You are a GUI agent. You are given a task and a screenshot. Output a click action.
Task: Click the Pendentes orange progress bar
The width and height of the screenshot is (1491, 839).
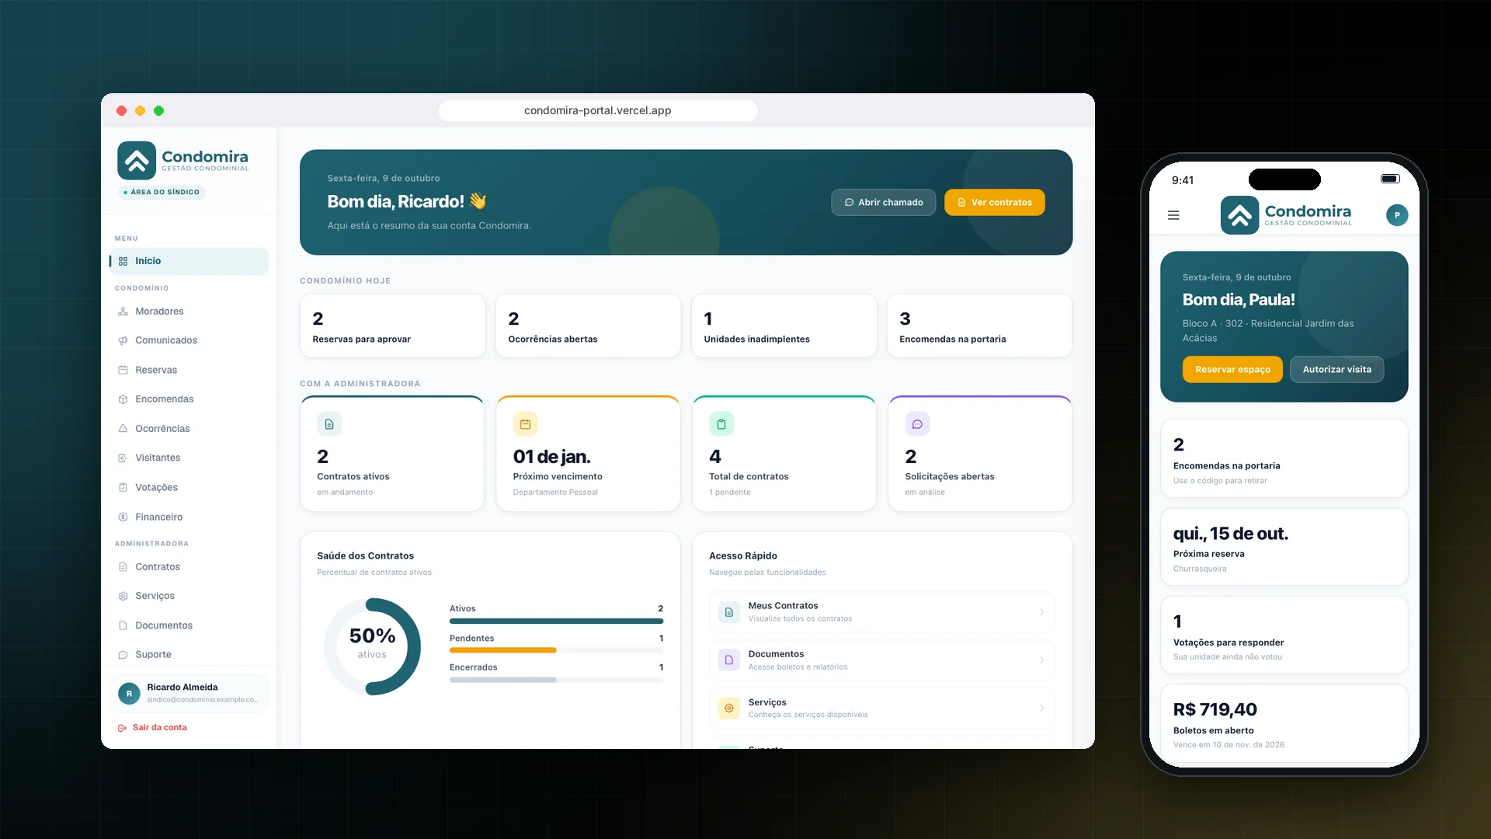click(503, 650)
